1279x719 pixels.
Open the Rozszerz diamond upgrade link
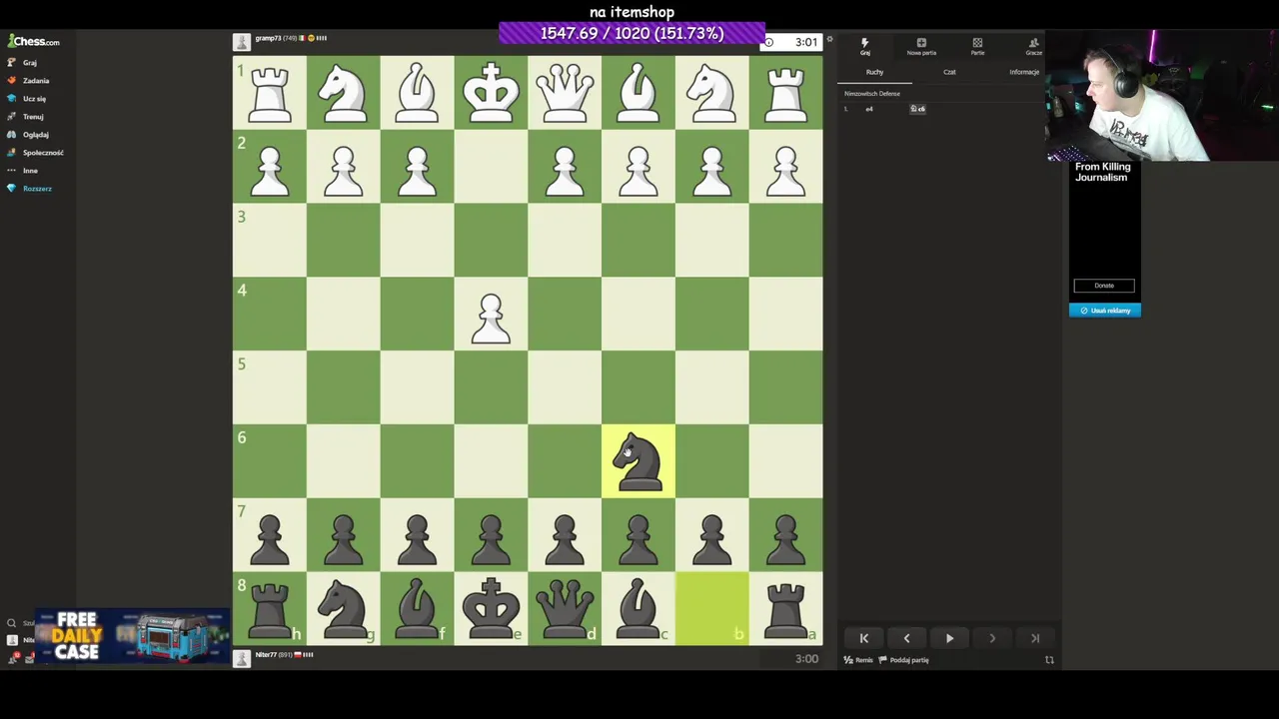click(30, 189)
